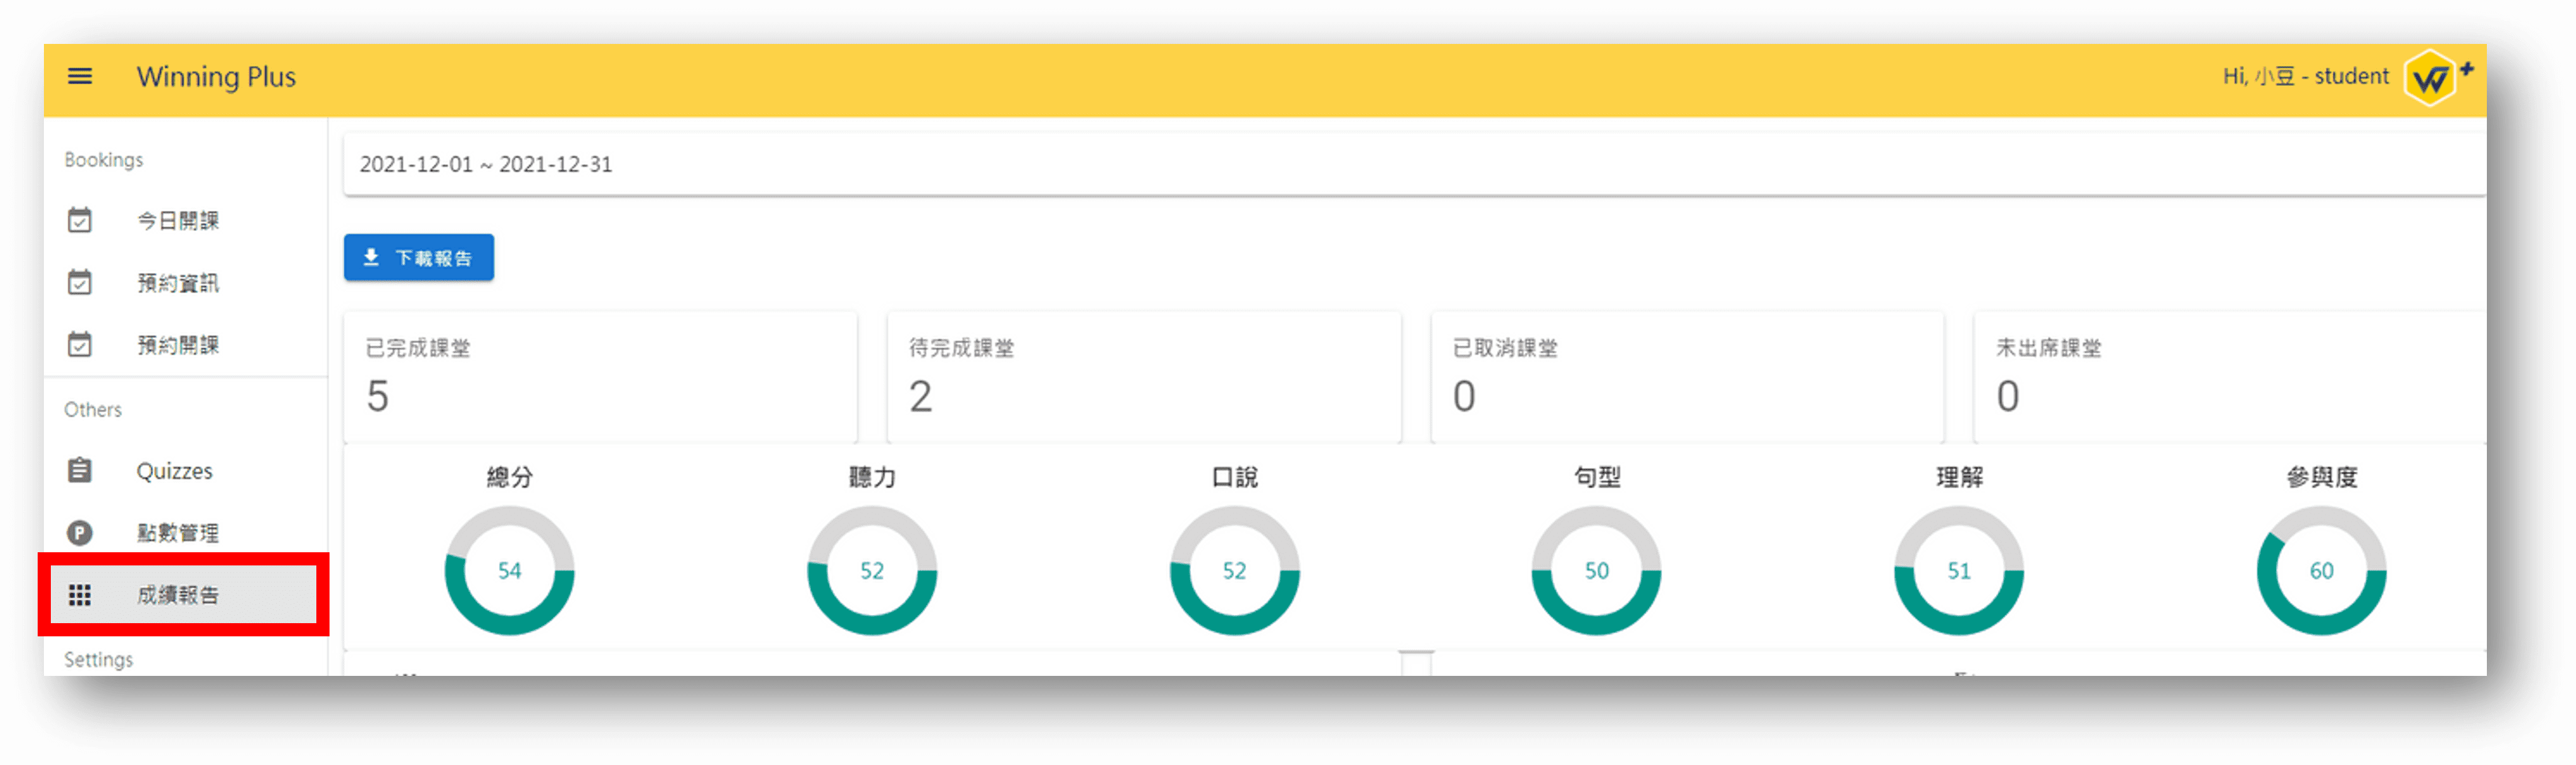
Task: Click the 參與度 gauge showing 60
Action: coord(2322,570)
